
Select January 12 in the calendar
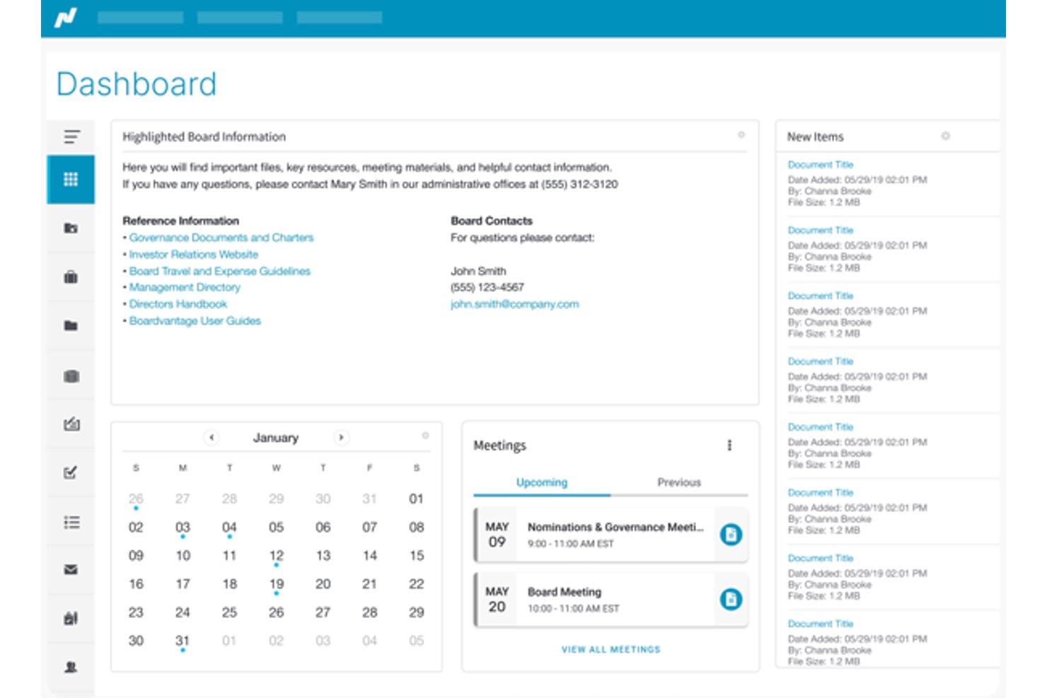point(276,556)
